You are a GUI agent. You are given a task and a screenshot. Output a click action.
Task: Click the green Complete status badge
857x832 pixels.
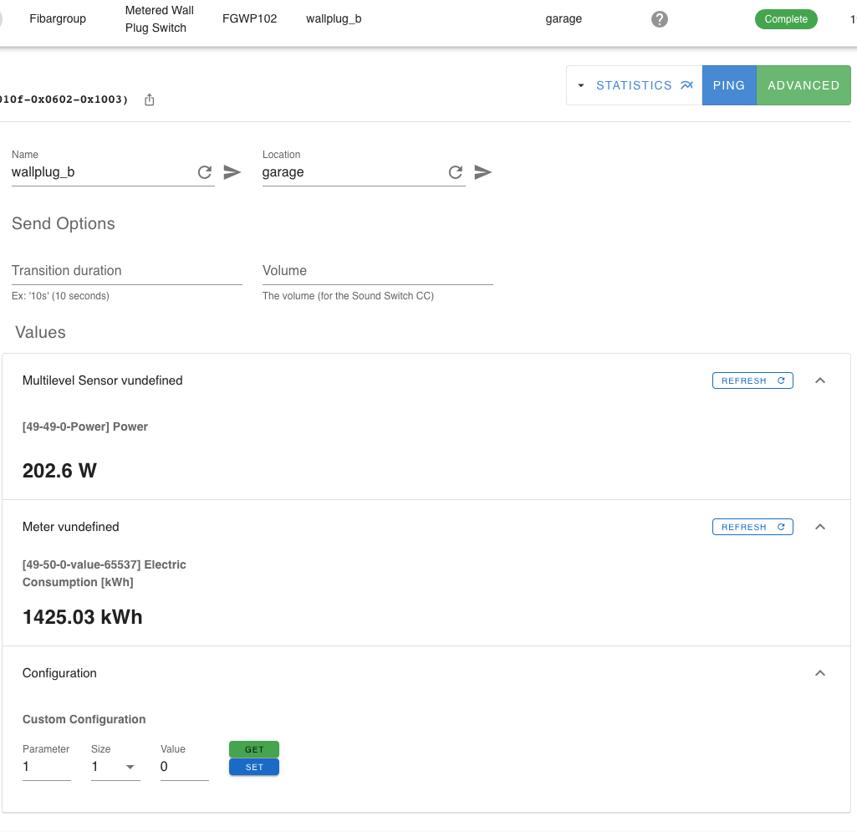click(786, 18)
